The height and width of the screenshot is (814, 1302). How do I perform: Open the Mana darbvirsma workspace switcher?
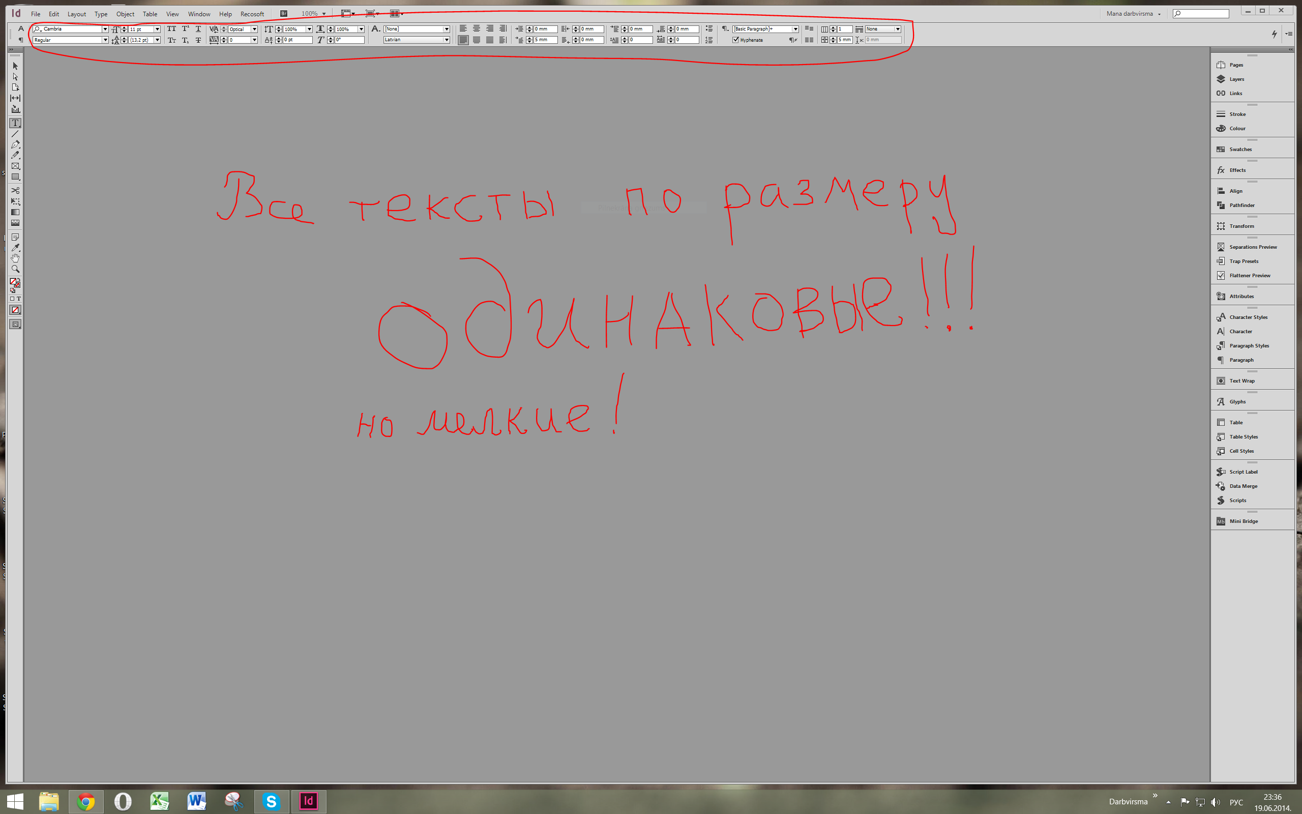[x=1134, y=13]
